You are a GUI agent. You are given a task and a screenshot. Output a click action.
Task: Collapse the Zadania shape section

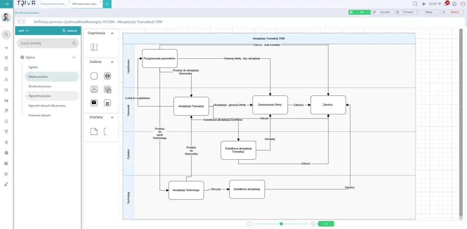click(112, 62)
